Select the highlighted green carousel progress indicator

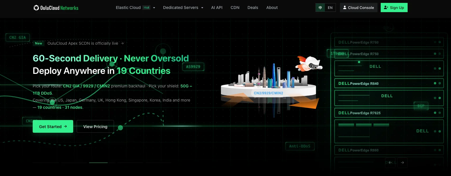[98, 163]
